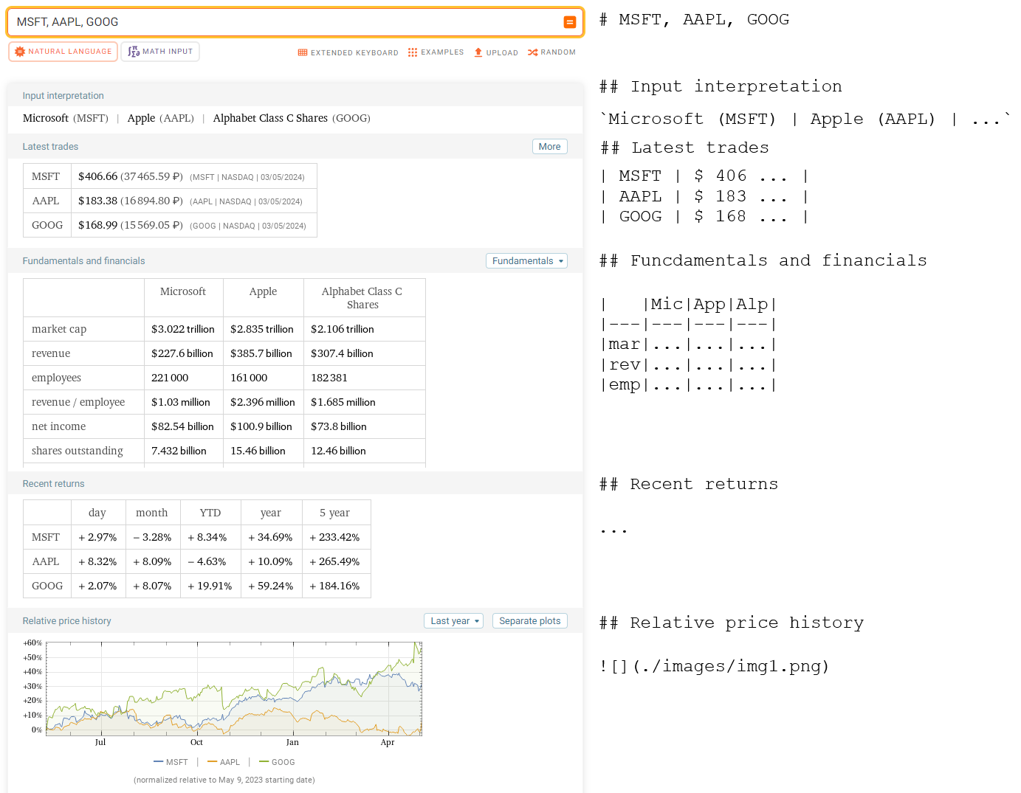Open the Last year time range dropdown

pyautogui.click(x=453, y=621)
